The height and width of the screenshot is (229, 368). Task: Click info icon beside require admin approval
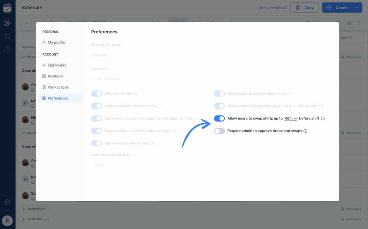[305, 131]
